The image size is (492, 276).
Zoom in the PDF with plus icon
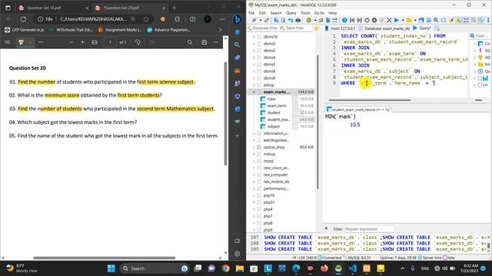82,42
